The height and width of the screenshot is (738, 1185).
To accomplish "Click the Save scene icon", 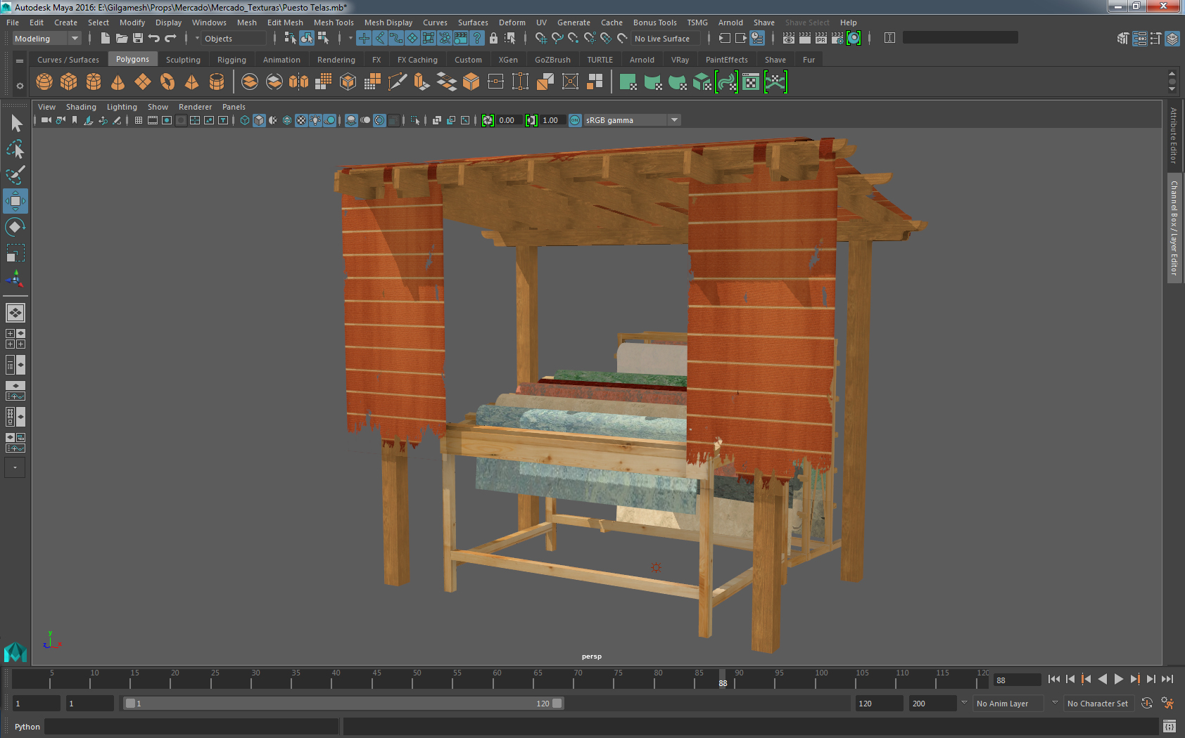I will pyautogui.click(x=138, y=39).
